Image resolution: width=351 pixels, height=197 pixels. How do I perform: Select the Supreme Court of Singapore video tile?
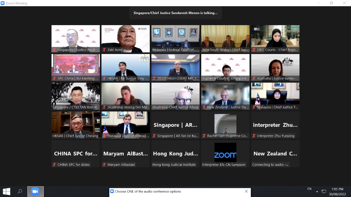click(x=225, y=68)
